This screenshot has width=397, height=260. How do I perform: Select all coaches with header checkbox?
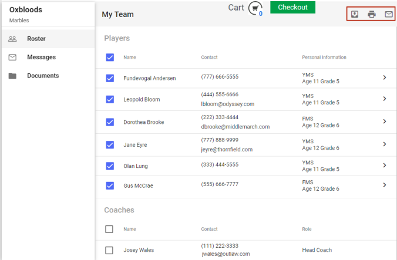(109, 229)
